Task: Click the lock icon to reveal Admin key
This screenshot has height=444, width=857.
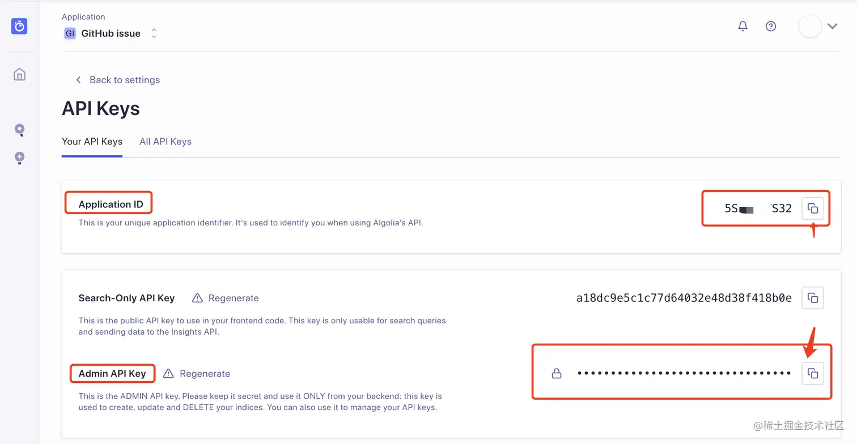Action: [557, 373]
